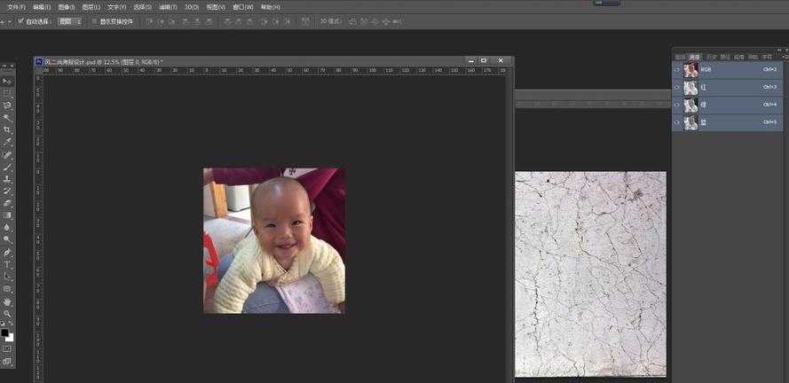Select the Crop tool
Viewport: 789px width, 383px height.
8,129
